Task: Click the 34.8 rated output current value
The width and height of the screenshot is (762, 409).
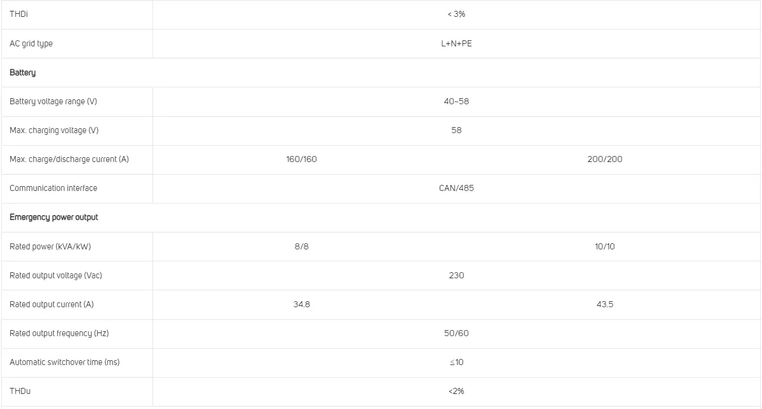Action: pos(301,304)
